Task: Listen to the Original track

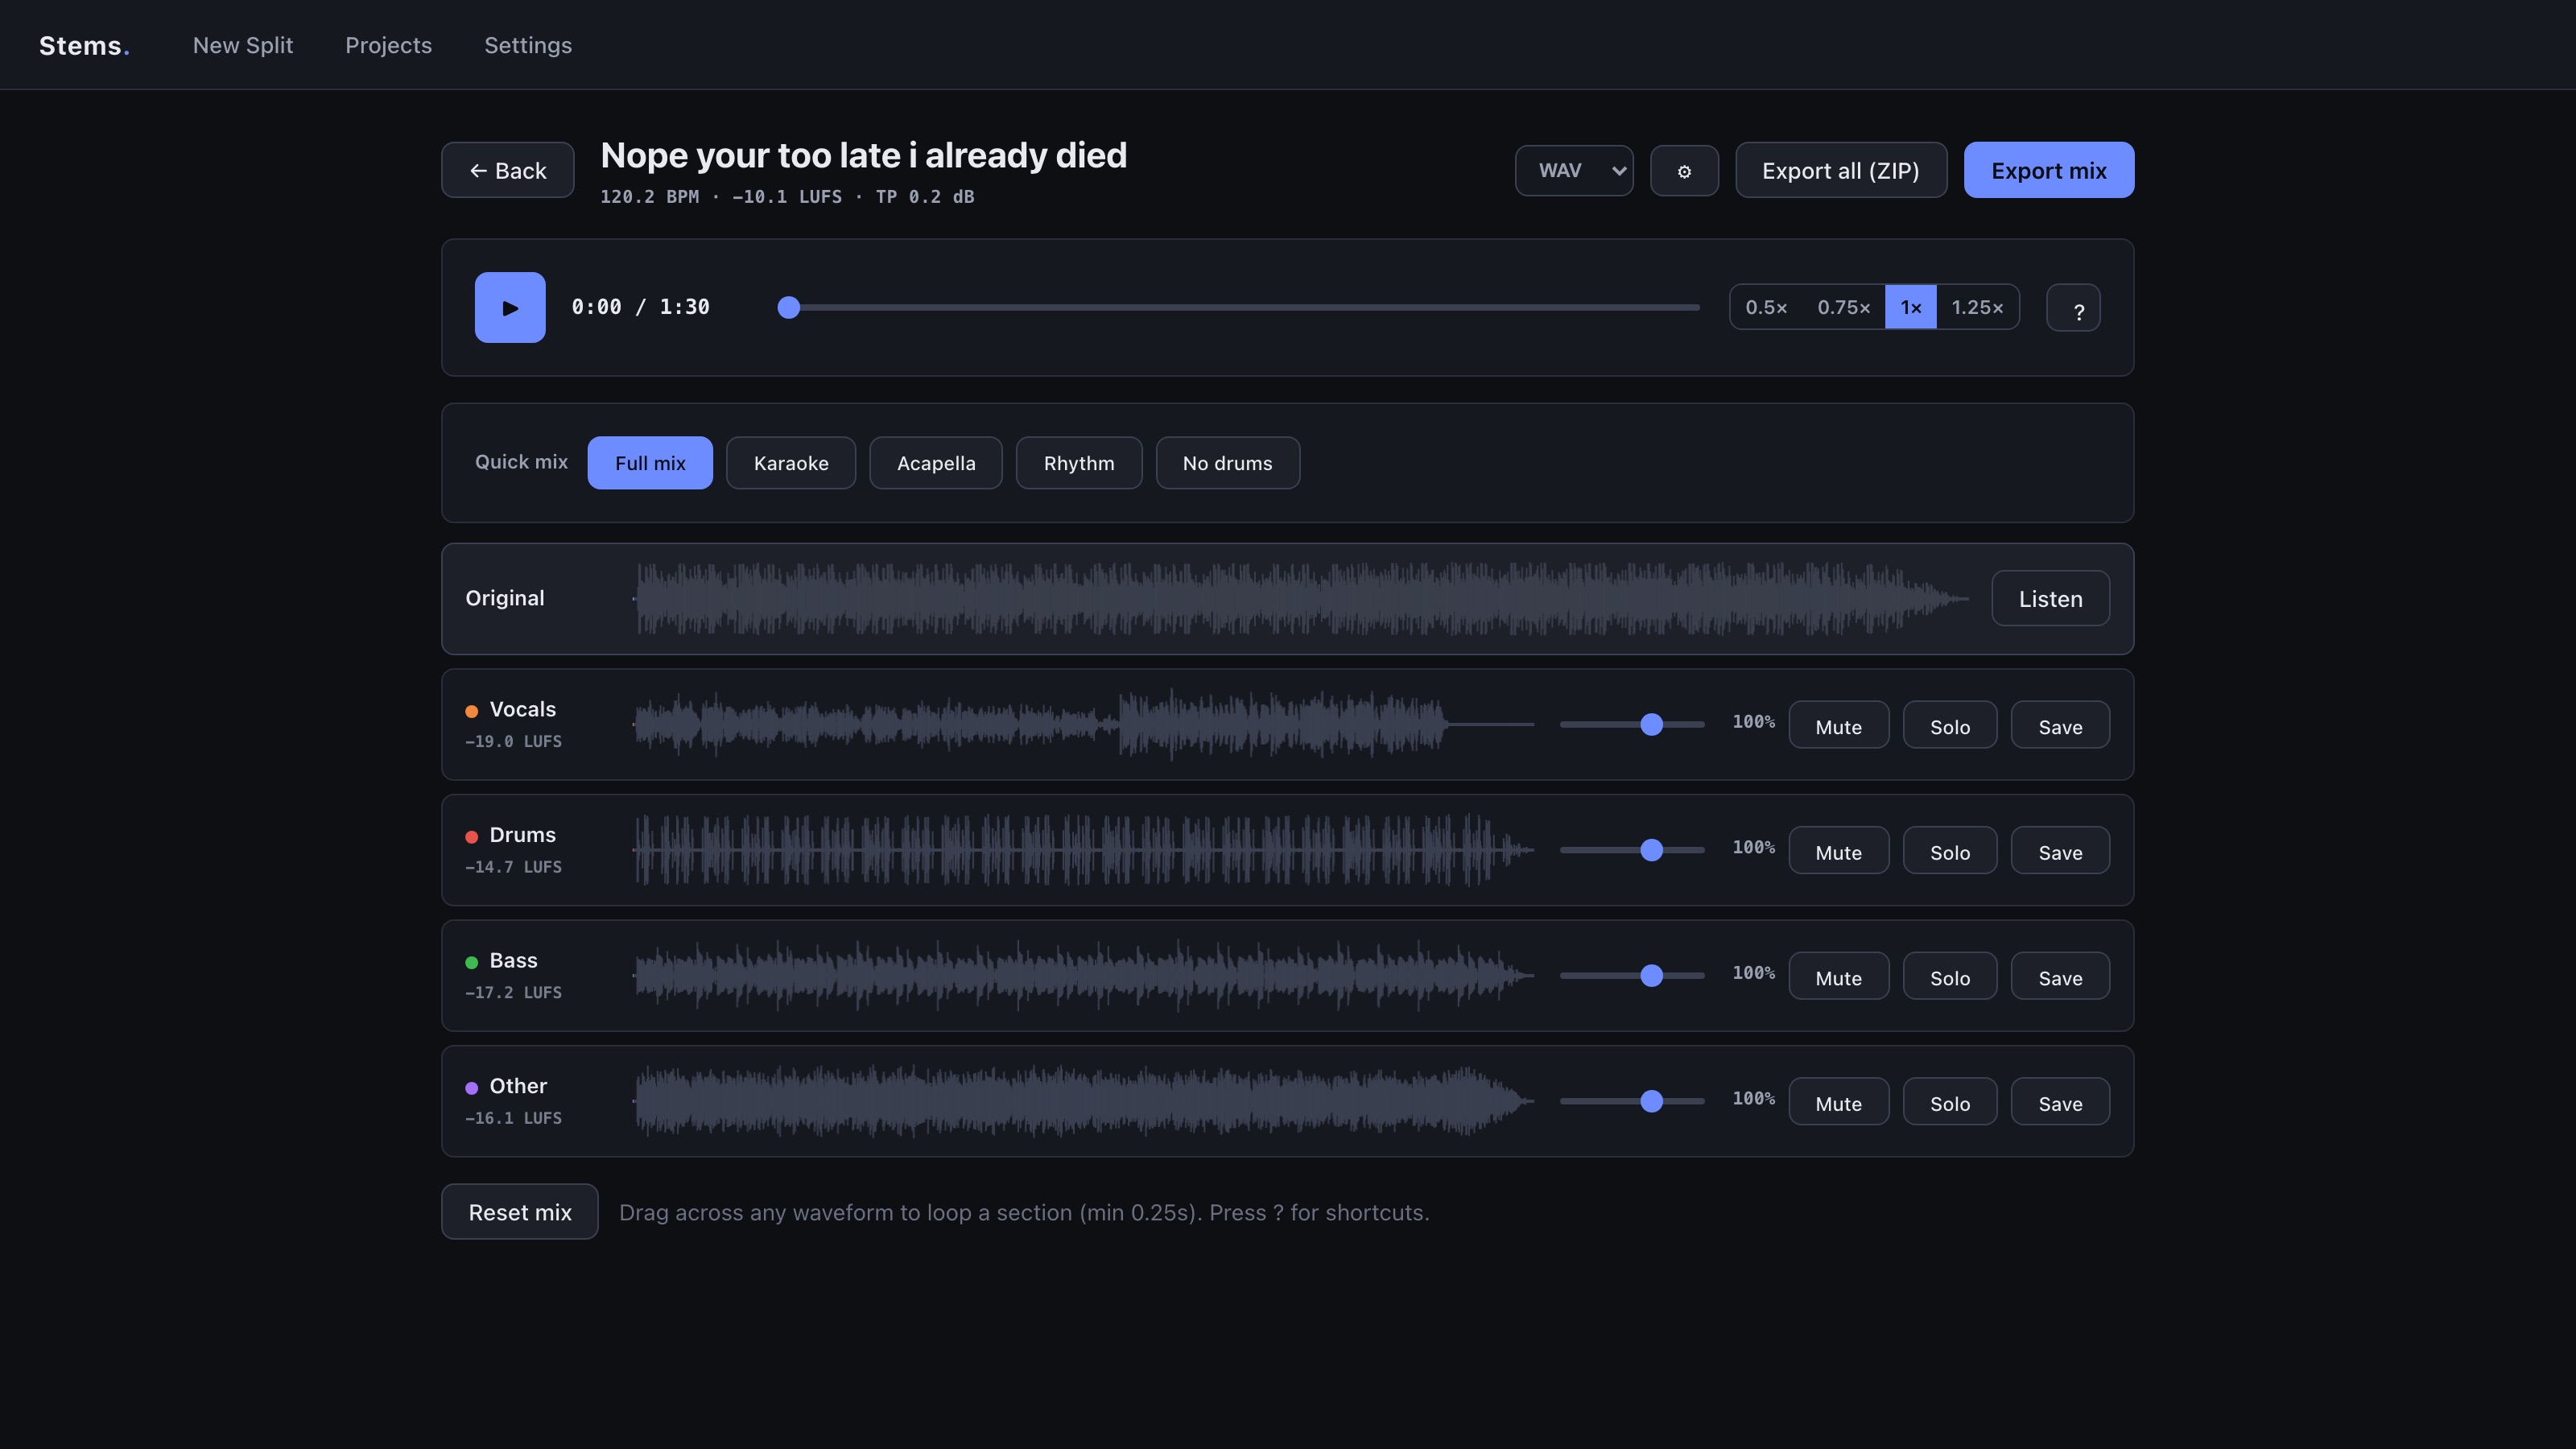Action: pos(2050,598)
